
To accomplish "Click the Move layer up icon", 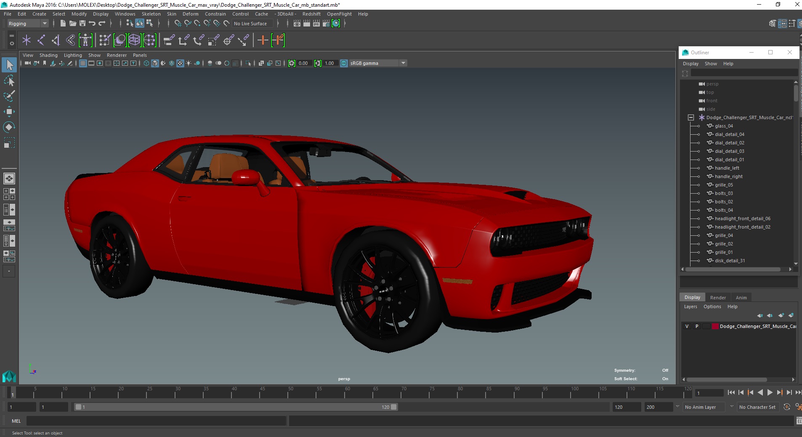I will pyautogui.click(x=760, y=315).
